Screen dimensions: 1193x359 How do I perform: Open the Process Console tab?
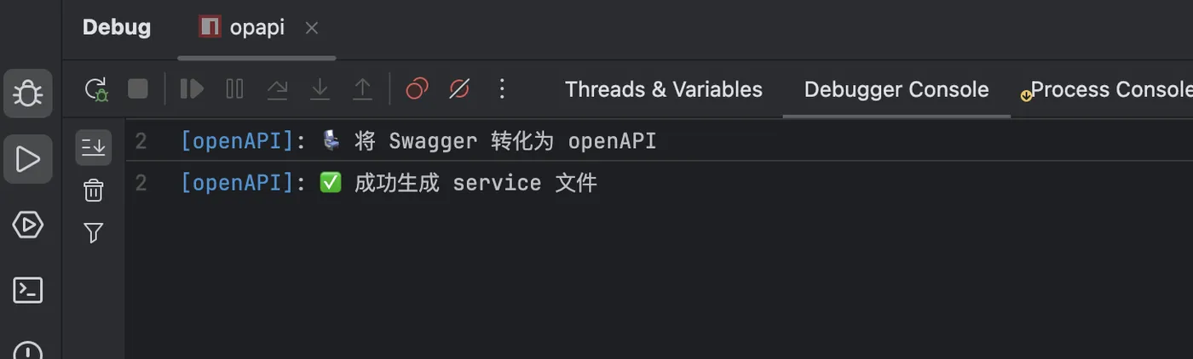point(1108,89)
